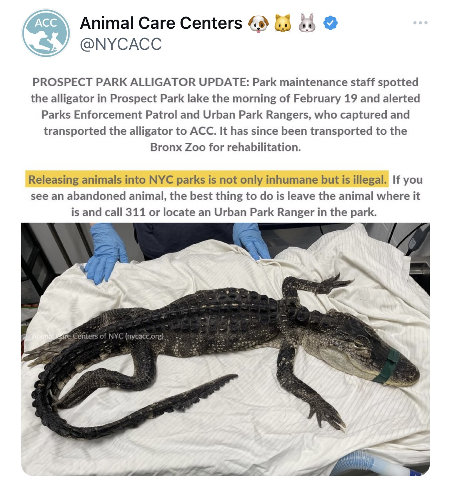Tap the dog face emoji
Screen dimensions: 451x479
point(259,23)
